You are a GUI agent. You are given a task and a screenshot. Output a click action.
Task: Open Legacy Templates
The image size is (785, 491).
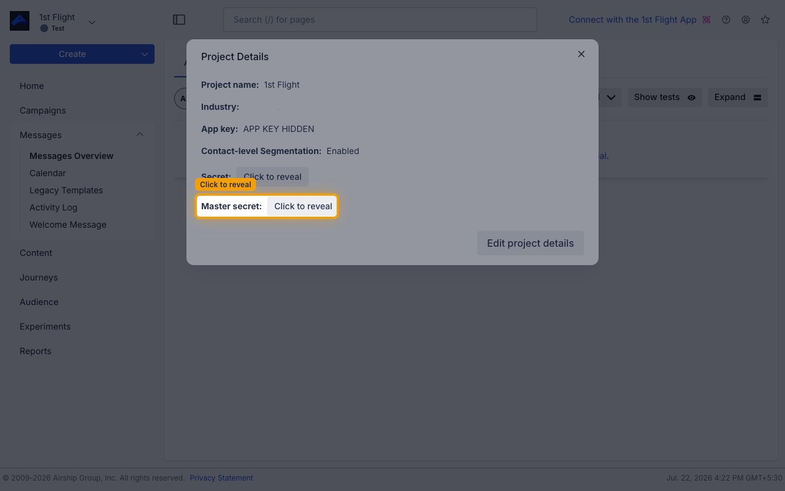tap(66, 190)
